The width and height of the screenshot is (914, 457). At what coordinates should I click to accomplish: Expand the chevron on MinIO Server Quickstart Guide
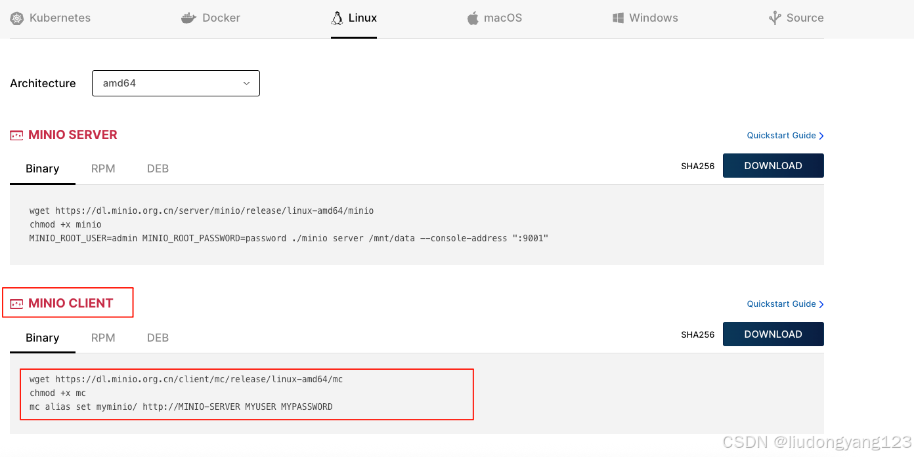pyautogui.click(x=820, y=135)
